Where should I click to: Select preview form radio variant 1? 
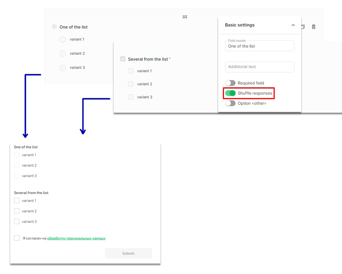[x=17, y=155]
